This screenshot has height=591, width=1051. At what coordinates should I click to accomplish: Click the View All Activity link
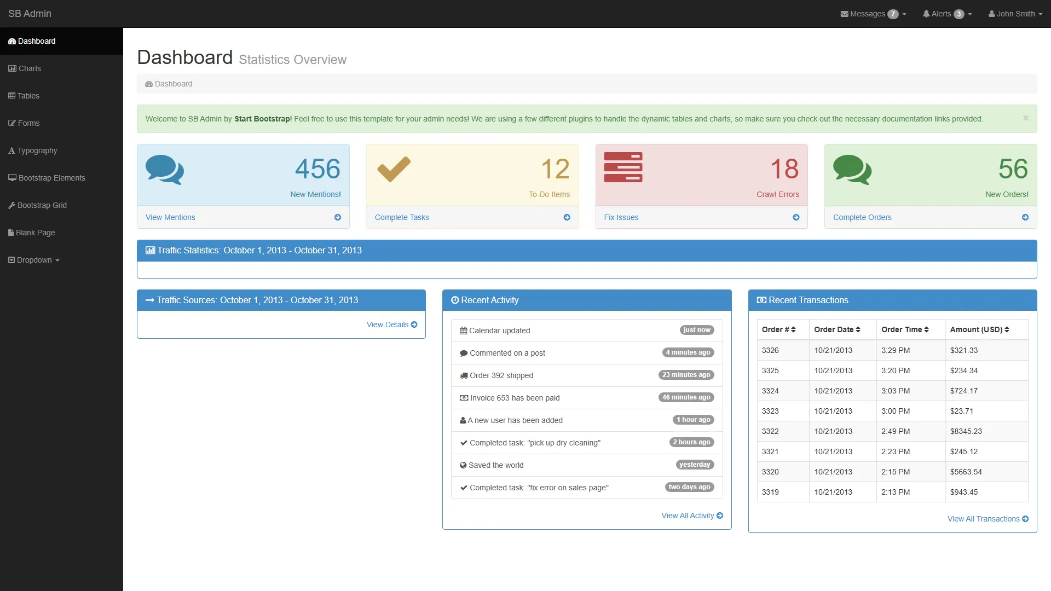pyautogui.click(x=692, y=515)
